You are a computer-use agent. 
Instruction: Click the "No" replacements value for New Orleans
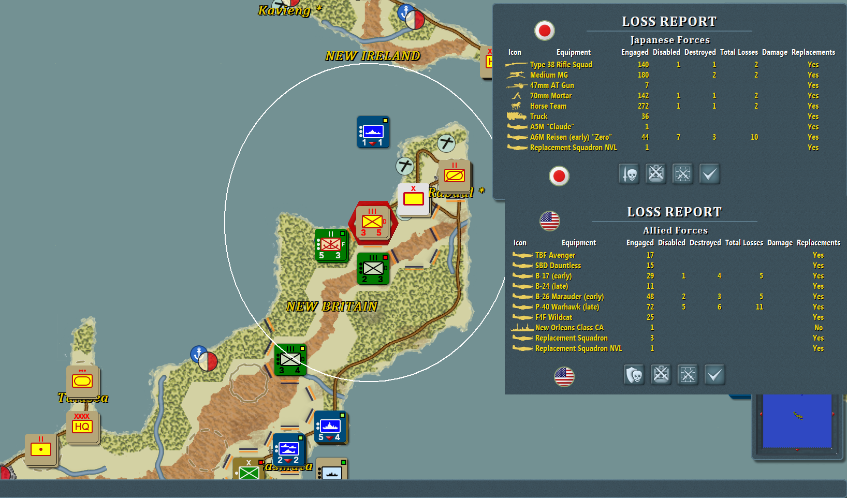tap(818, 328)
